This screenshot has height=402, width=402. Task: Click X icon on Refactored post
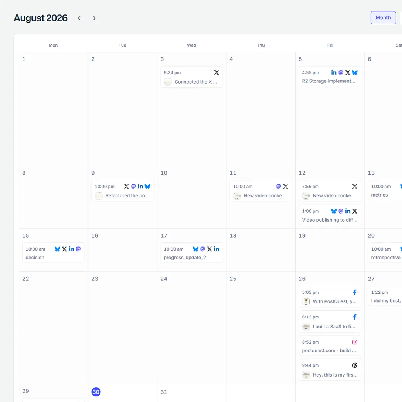126,186
